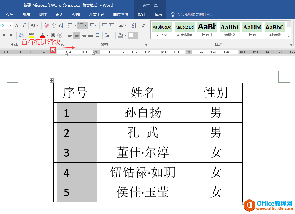Apply the 无间隔 style
The height and width of the screenshot is (214, 295).
[x=185, y=30]
